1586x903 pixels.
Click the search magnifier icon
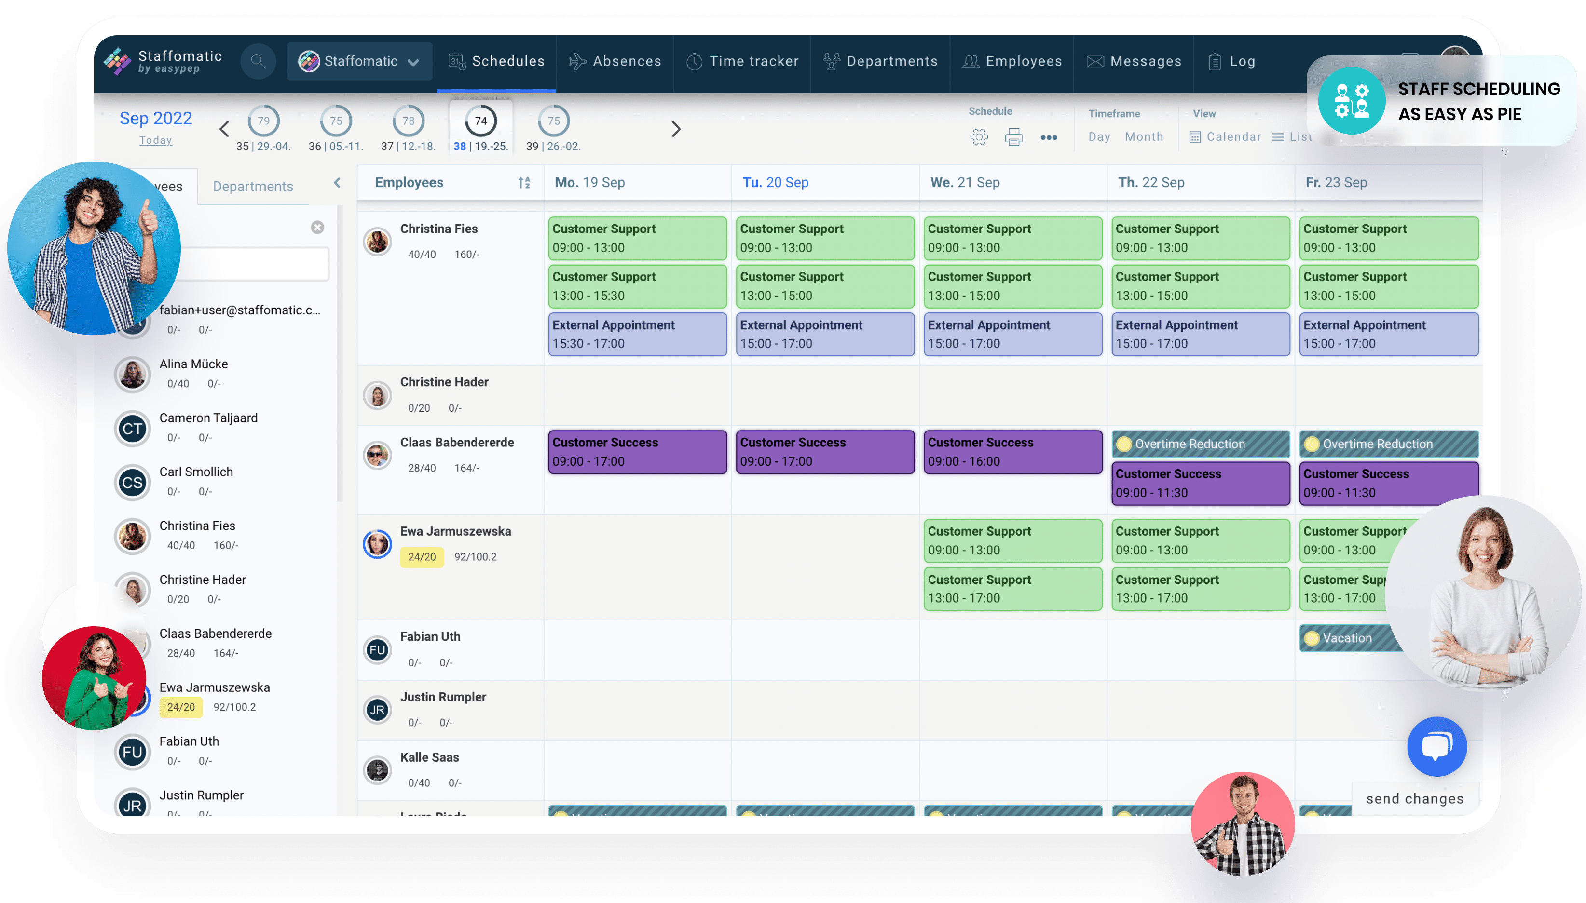(x=258, y=61)
